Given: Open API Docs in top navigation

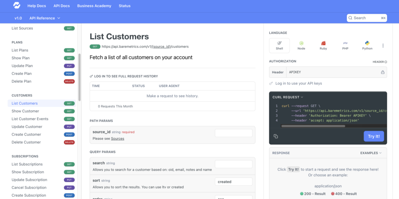Looking at the screenshot, I should [62, 5].
